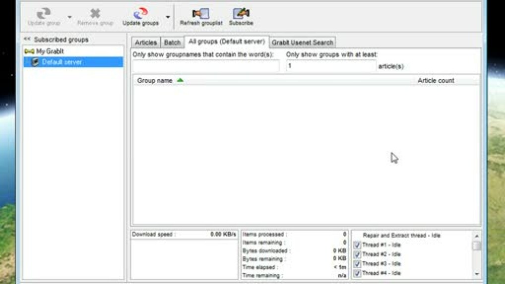505x284 pixels.
Task: Disable the Thread #4 checkbox
Action: tap(357, 274)
